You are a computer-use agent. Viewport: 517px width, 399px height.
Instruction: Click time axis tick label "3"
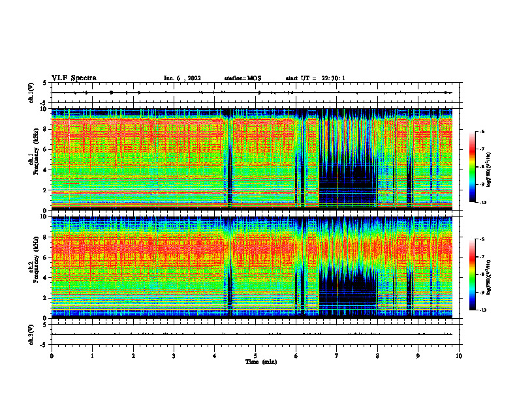click(x=174, y=356)
